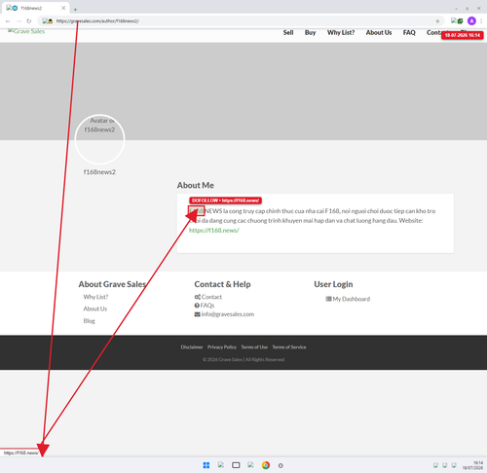Open a new browser tab

pyautogui.click(x=75, y=9)
